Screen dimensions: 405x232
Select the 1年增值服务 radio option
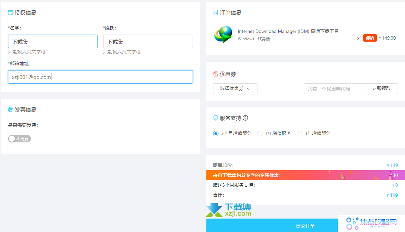coord(260,133)
